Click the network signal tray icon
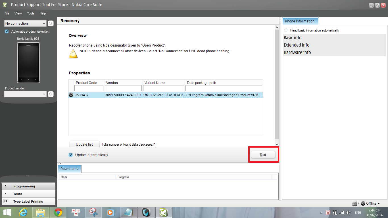 [342, 213]
